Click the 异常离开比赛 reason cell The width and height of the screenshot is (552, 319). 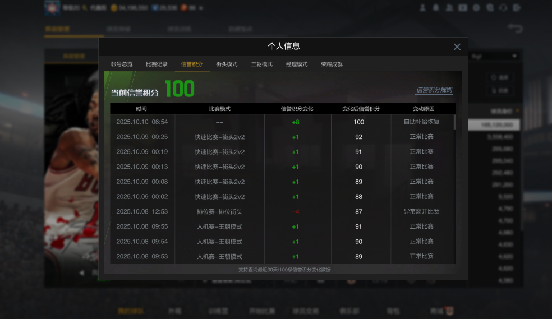tap(421, 211)
